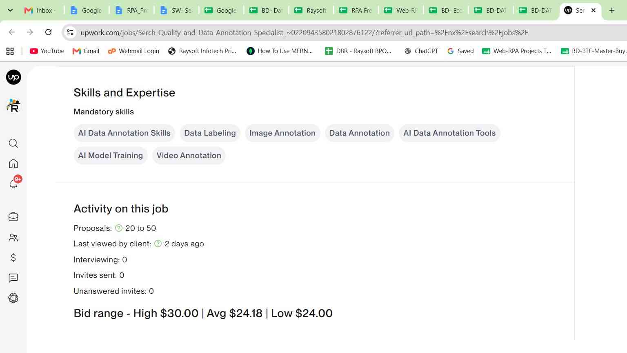Switch to the Inbox Gmail tab
Viewport: 627px width, 353px height.
tap(40, 10)
